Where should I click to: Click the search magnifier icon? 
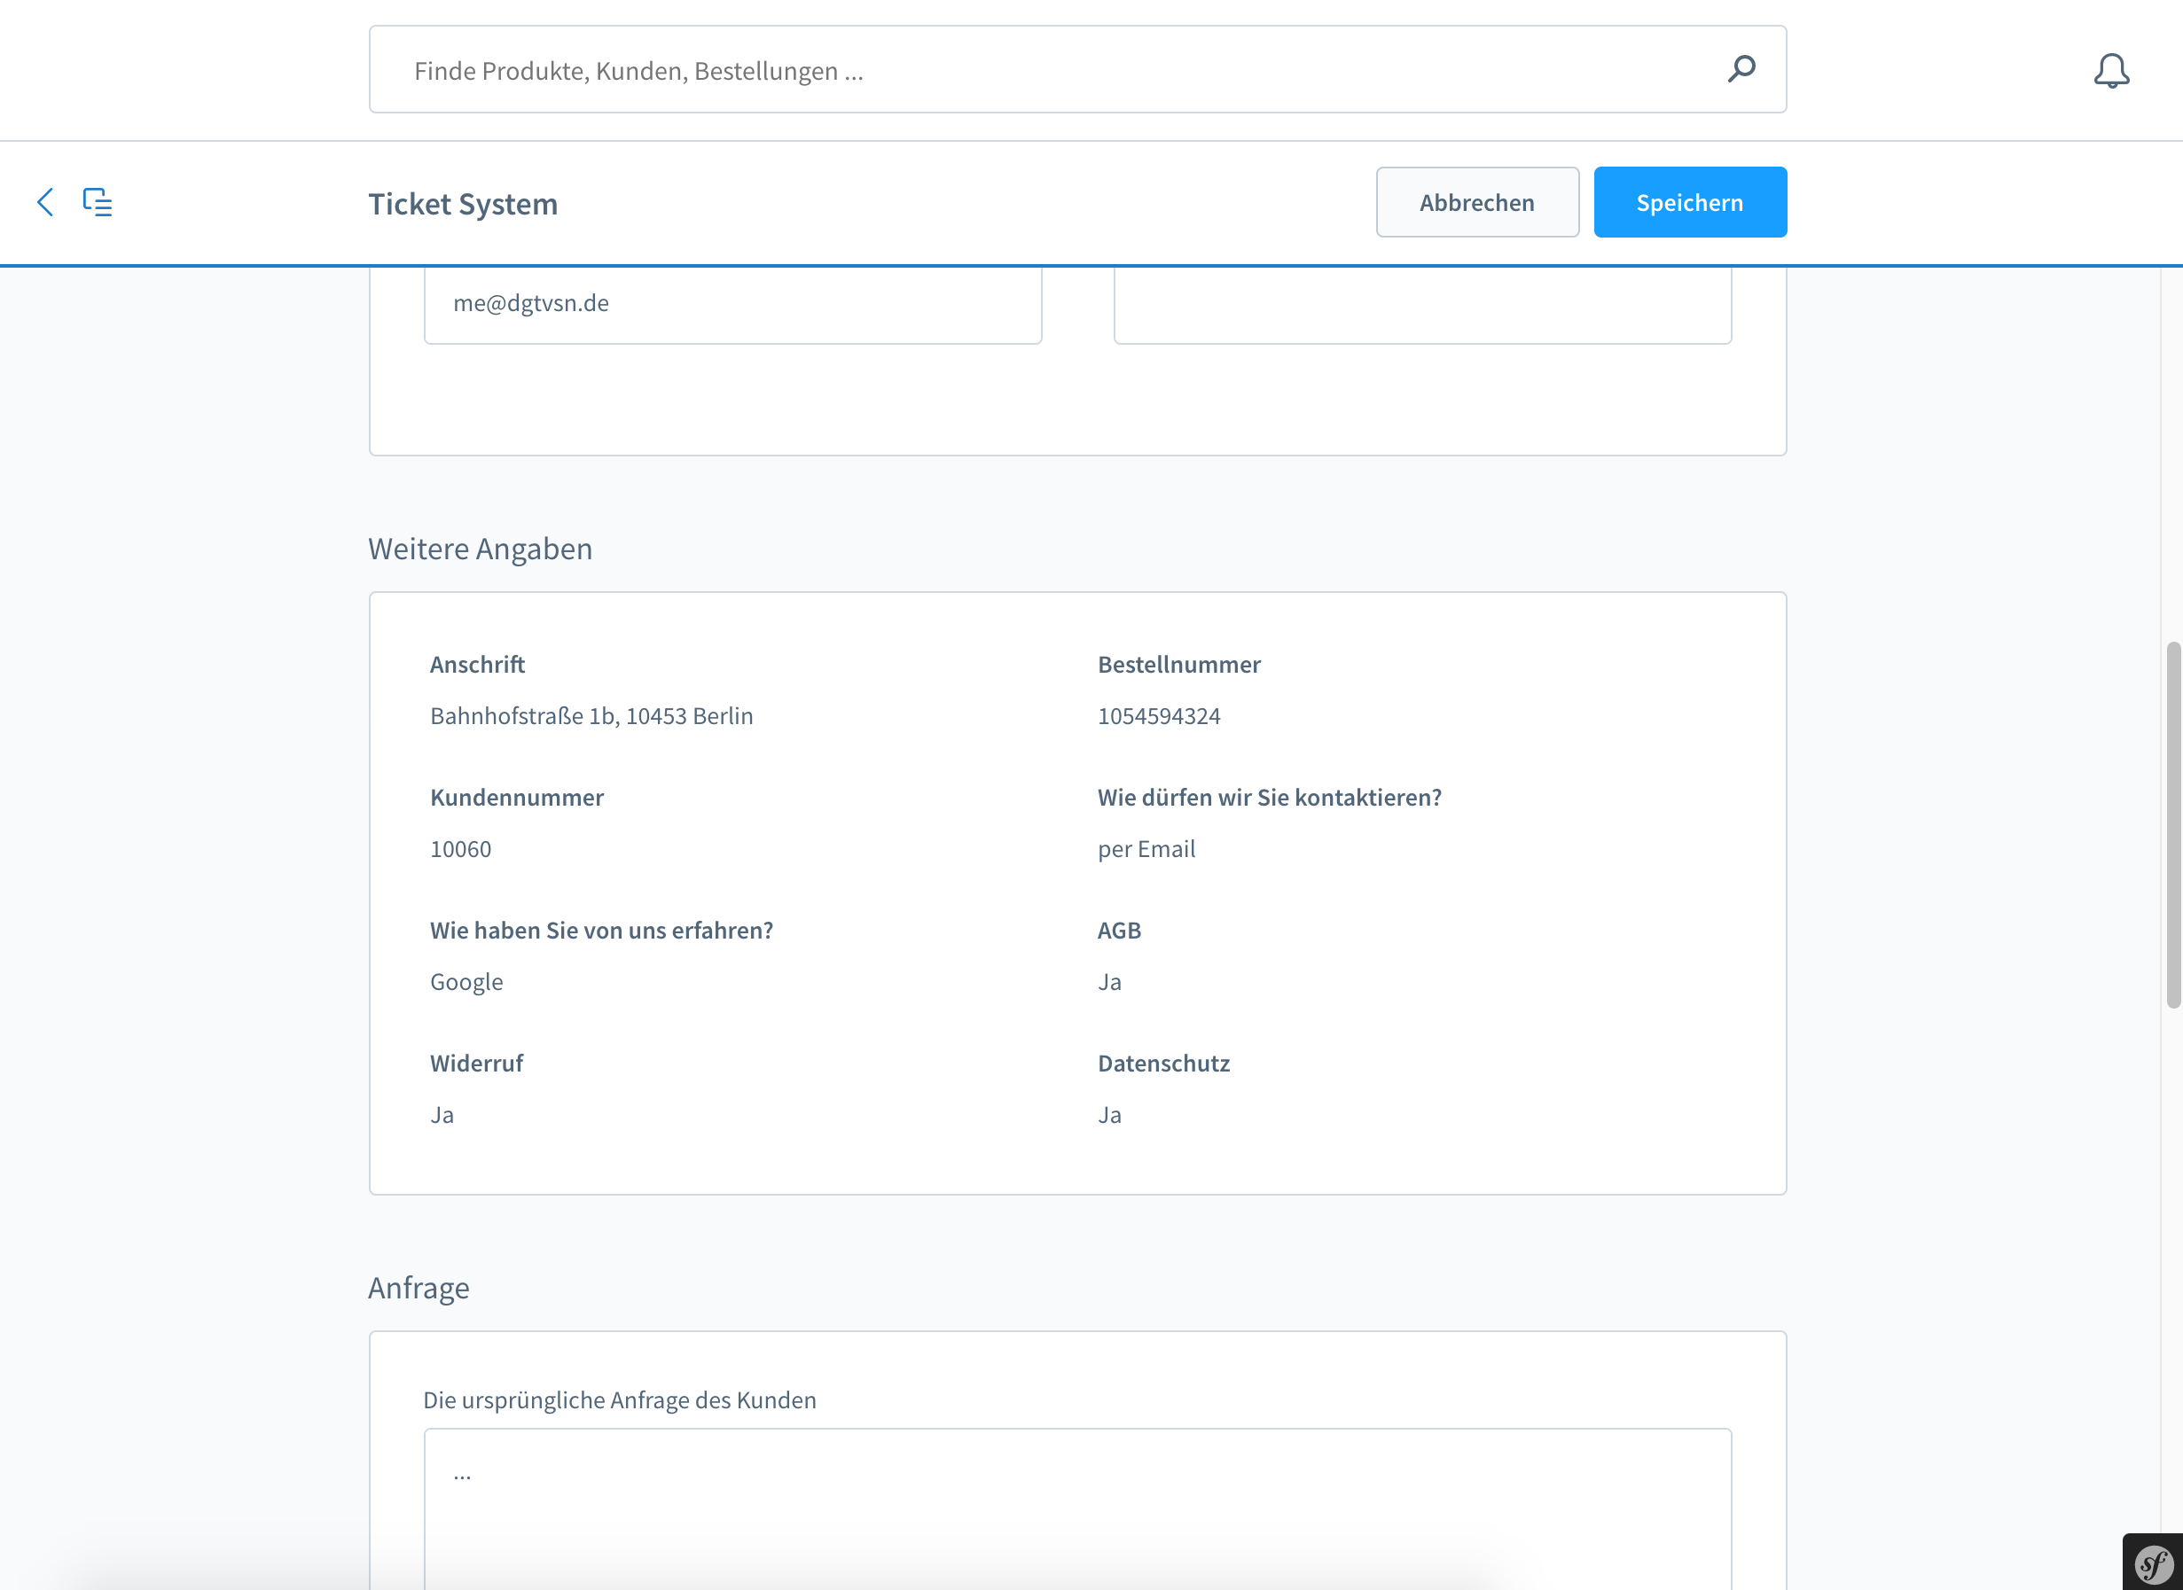[1742, 67]
